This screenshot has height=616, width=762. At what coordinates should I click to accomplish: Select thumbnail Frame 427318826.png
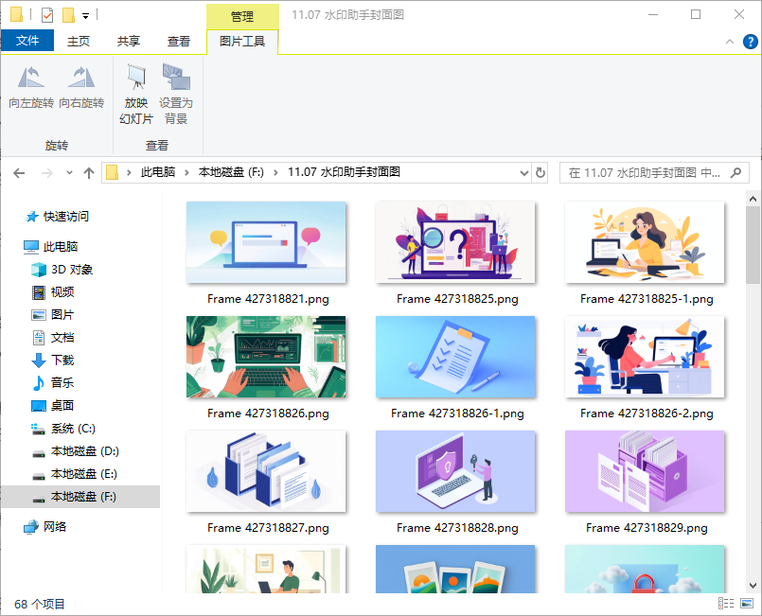(x=266, y=357)
